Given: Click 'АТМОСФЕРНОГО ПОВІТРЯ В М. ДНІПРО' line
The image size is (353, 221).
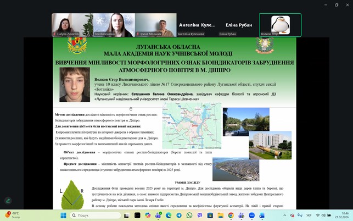Looking at the screenshot, I should click(x=175, y=70).
